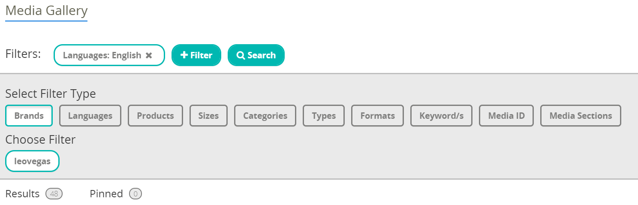Select the Media ID filter type
The height and width of the screenshot is (205, 638).
tap(506, 116)
